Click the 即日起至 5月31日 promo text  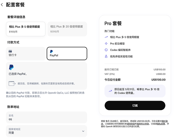click(137, 91)
